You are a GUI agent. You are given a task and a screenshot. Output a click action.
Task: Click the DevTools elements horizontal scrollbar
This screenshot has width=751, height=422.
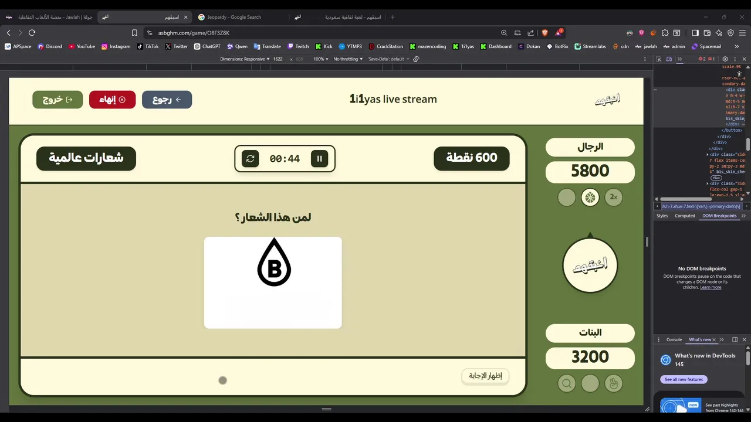pos(687,199)
